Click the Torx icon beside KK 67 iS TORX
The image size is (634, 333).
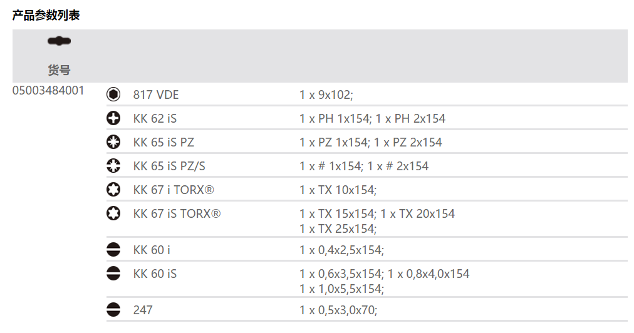113,213
